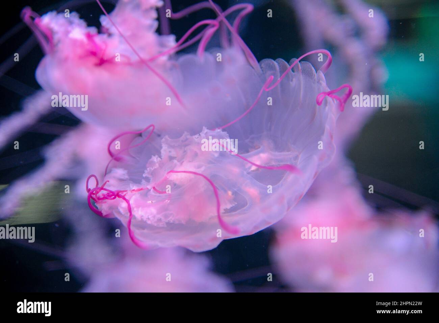Click the alamy watermark touching the photo's left edge
This screenshot has height=323, width=439.
pyautogui.click(x=17, y=233)
